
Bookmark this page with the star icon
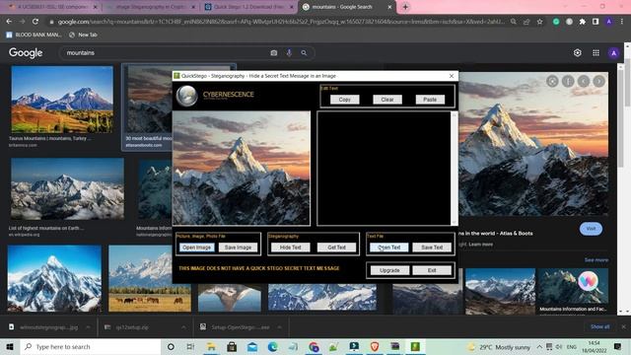click(x=539, y=22)
